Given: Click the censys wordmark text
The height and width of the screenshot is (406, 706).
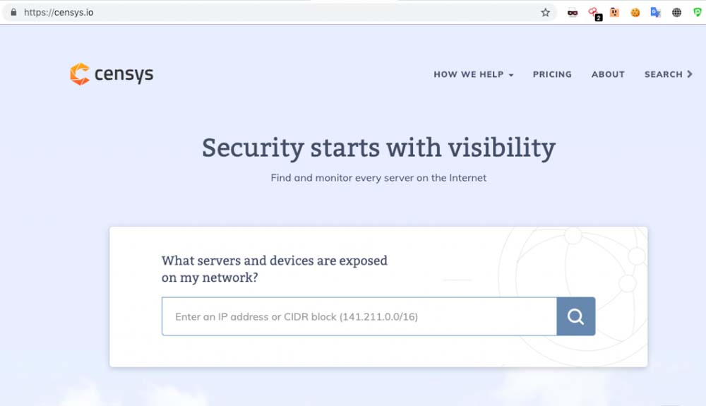Looking at the screenshot, I should [124, 74].
